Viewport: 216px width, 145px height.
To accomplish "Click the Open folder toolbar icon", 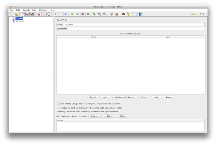I will tap(17, 14).
